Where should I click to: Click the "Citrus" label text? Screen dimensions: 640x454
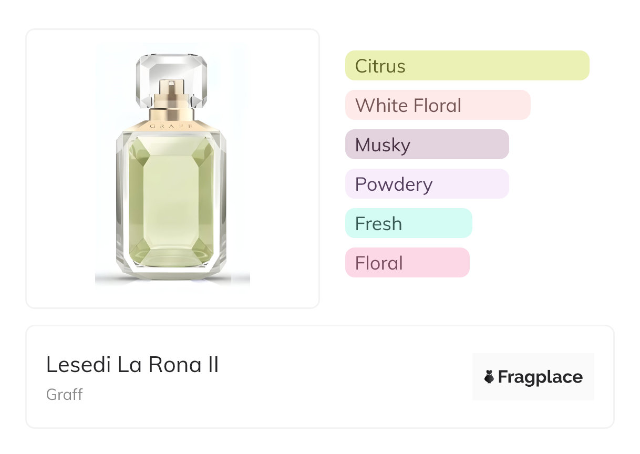[x=380, y=66]
